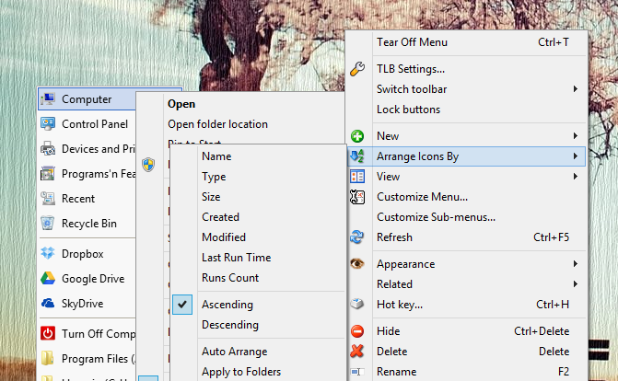
Task: Select Ascending sort order option
Action: (227, 305)
